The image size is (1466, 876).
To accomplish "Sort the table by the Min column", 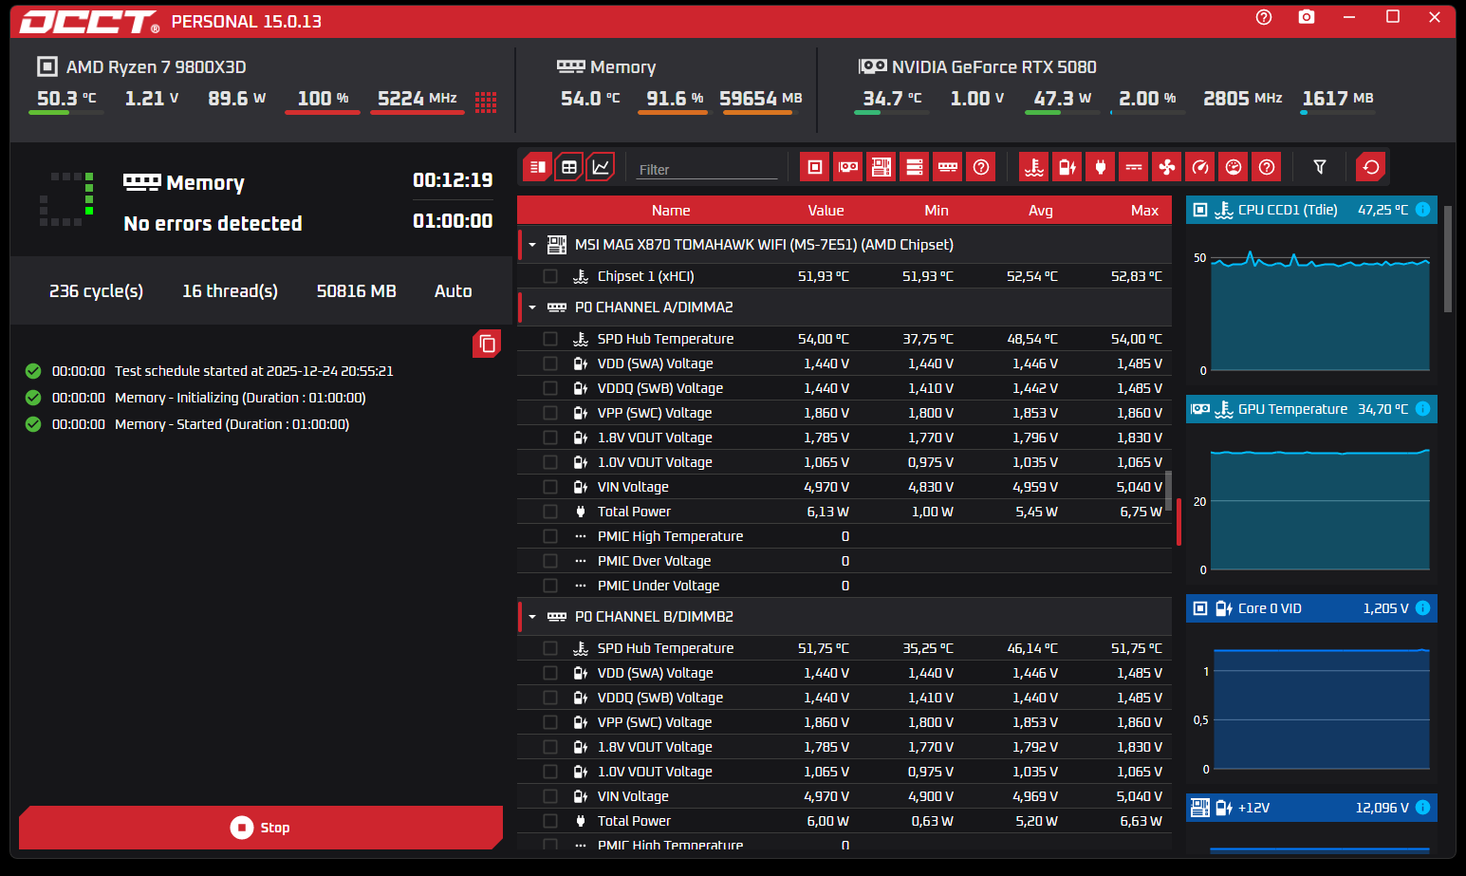I will pyautogui.click(x=937, y=211).
